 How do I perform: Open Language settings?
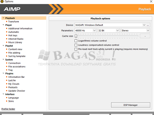pos(13,98)
